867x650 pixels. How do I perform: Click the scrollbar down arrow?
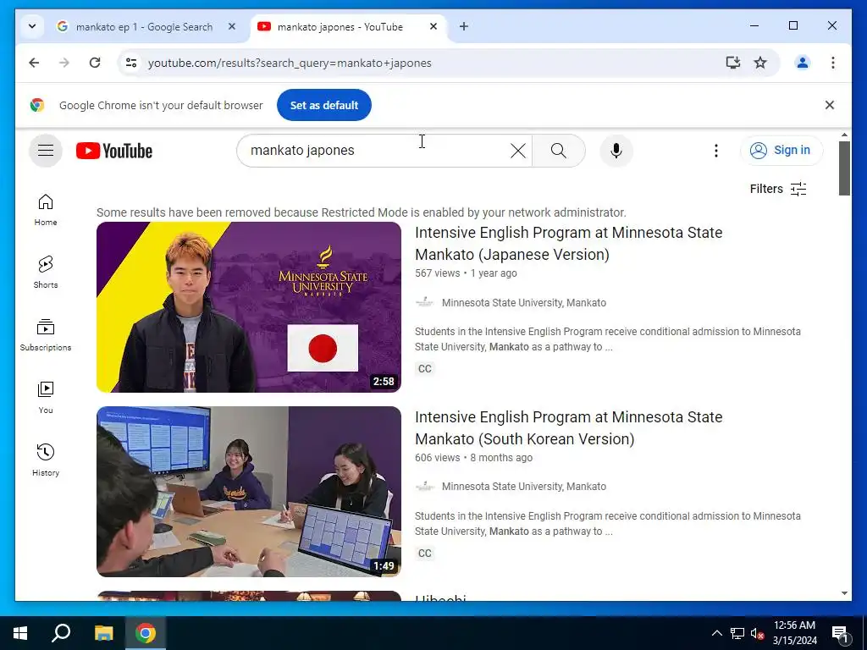click(x=844, y=593)
